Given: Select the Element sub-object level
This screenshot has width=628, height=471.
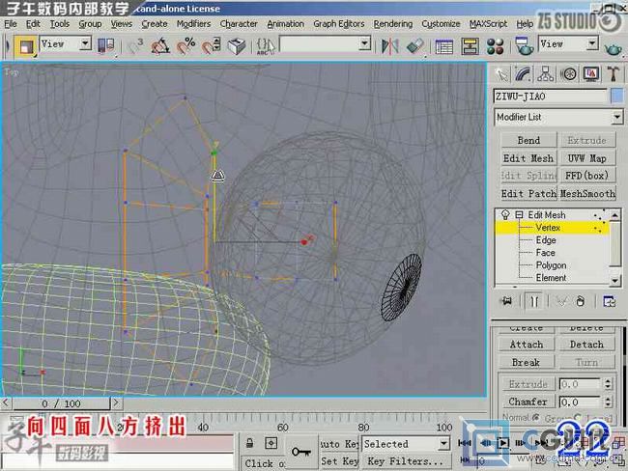Looking at the screenshot, I should (551, 277).
